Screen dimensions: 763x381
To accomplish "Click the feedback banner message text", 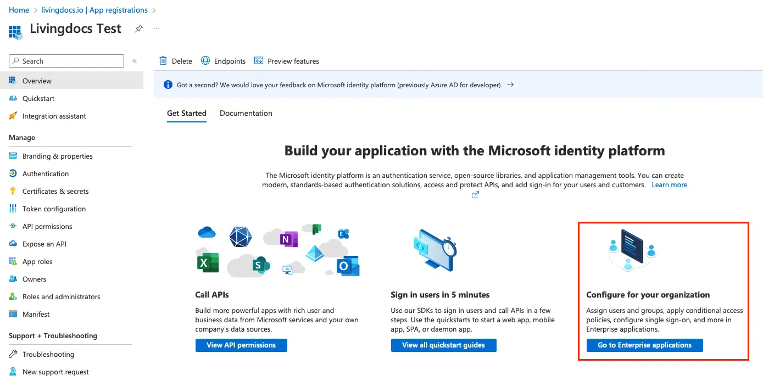I will [339, 85].
